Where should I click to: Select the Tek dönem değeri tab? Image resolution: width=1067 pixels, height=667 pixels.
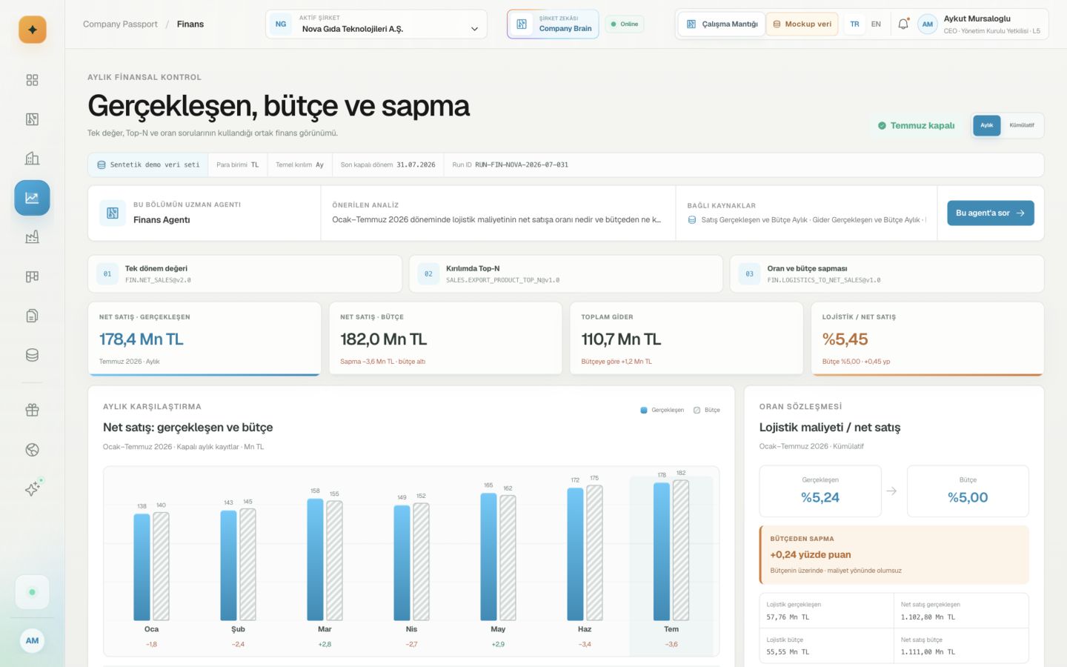[x=245, y=274]
